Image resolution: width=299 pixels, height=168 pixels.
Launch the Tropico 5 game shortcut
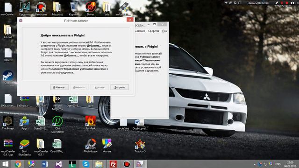pyautogui.click(x=140, y=146)
